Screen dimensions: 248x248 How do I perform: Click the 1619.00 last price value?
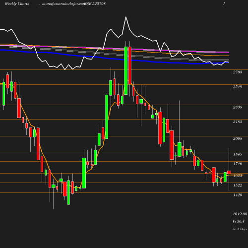tap(240, 214)
